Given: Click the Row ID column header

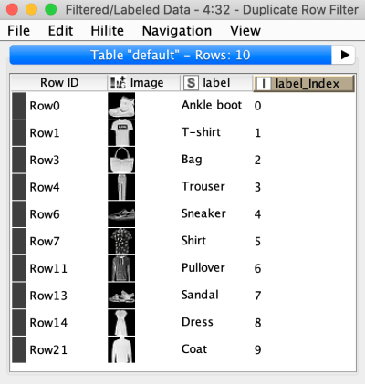Looking at the screenshot, I should pyautogui.click(x=59, y=83).
